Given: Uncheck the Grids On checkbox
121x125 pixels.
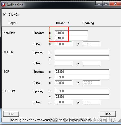Looking at the screenshot, I should (x=5, y=14).
